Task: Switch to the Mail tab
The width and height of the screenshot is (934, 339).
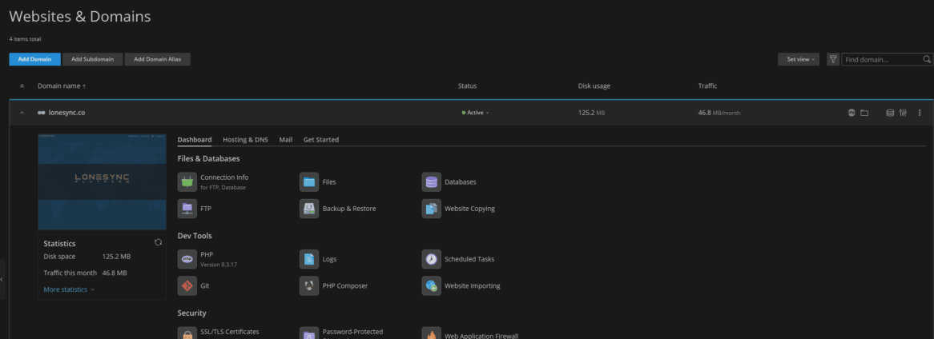Action: click(285, 140)
